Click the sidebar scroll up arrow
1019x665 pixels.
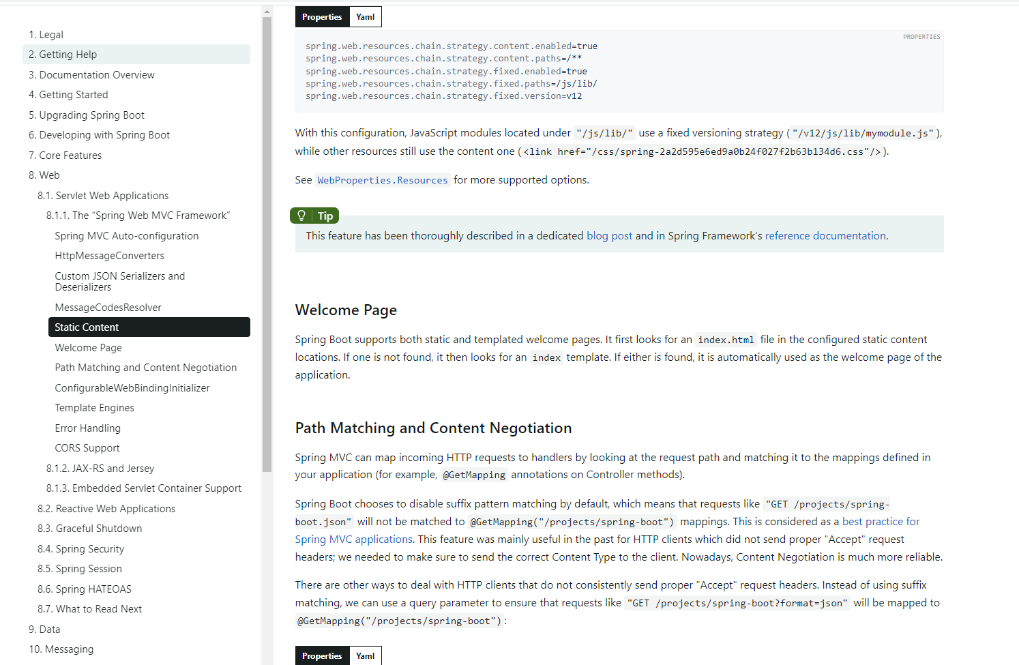(x=267, y=12)
